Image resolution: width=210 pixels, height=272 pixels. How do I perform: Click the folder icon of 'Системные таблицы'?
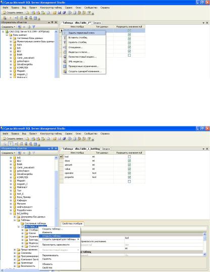pos(22,223)
